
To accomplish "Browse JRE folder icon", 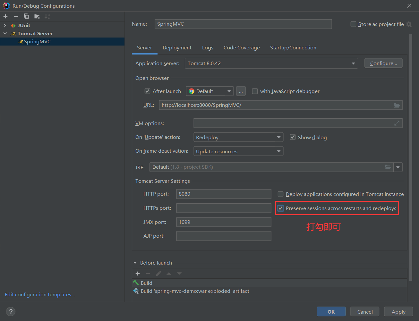I will pyautogui.click(x=388, y=167).
